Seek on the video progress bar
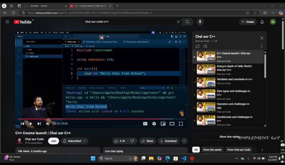This screenshot has height=165, width=285. click(101, 119)
